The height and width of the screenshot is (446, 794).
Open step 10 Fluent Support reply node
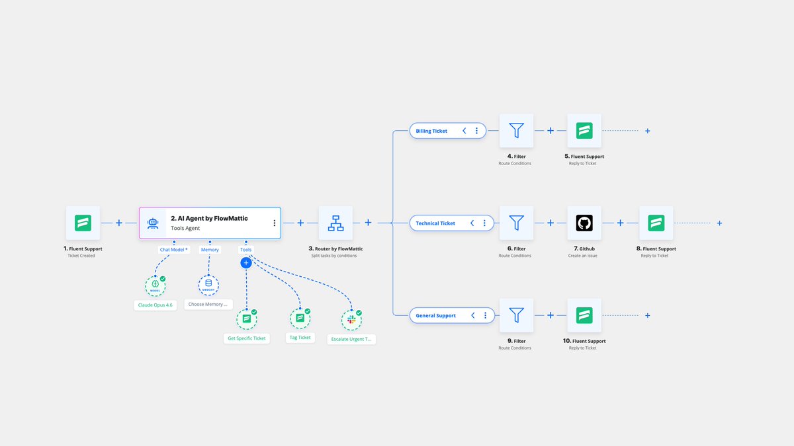(584, 315)
